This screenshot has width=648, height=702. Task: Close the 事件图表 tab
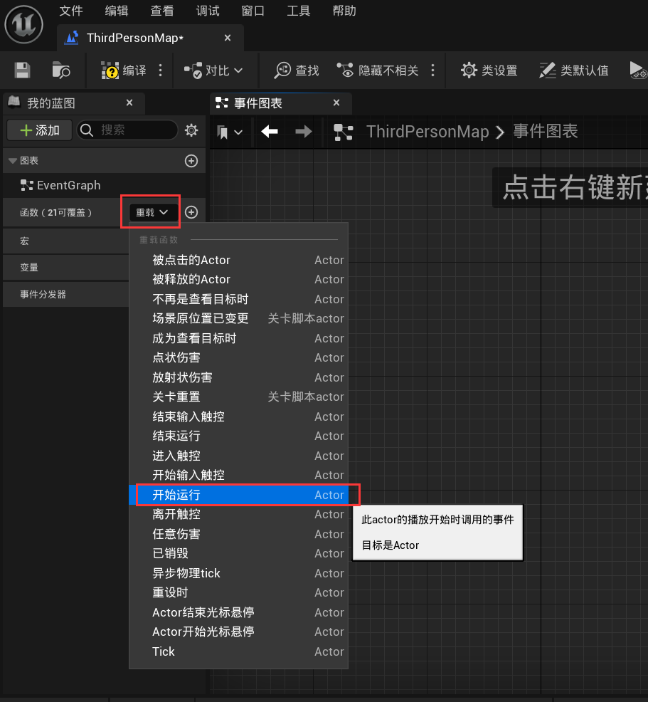pyautogui.click(x=336, y=103)
